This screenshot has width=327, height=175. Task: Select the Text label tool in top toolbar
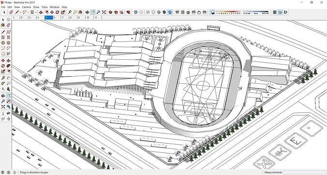click(x=75, y=13)
